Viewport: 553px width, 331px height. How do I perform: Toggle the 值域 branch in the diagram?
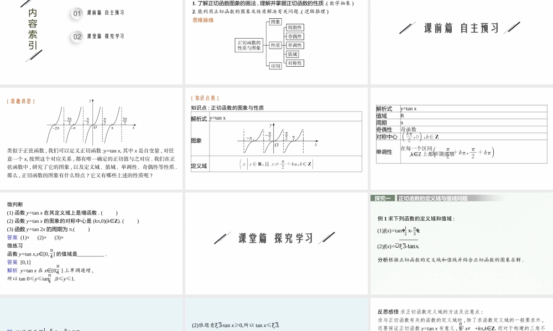pos(291,54)
